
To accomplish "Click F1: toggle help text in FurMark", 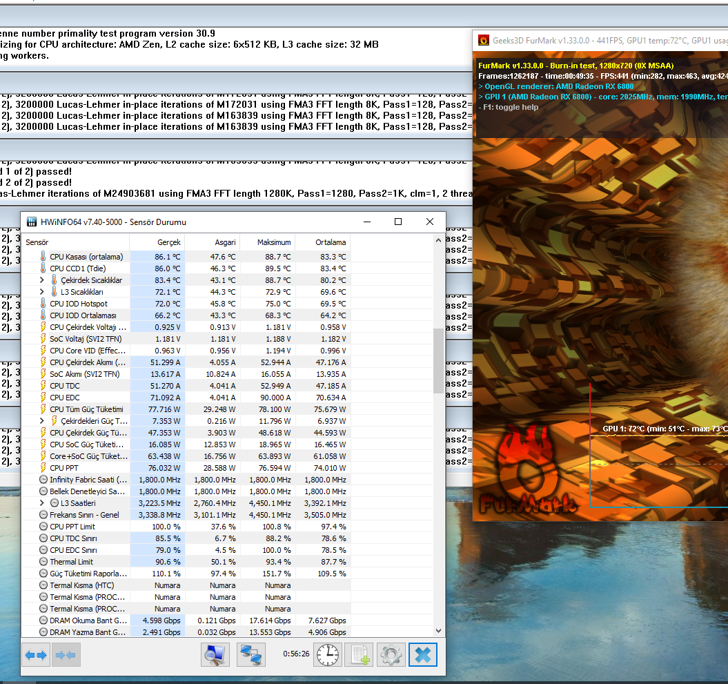I will click(509, 107).
